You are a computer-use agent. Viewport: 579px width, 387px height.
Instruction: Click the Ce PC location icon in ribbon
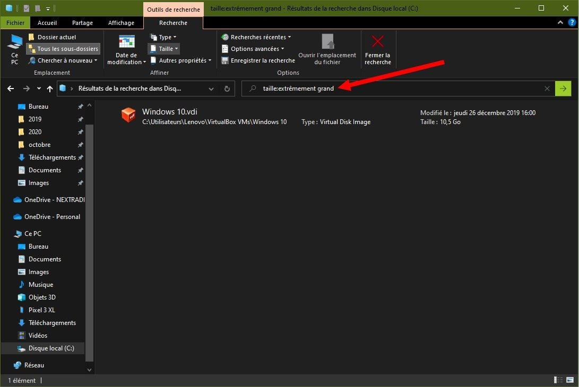point(14,49)
